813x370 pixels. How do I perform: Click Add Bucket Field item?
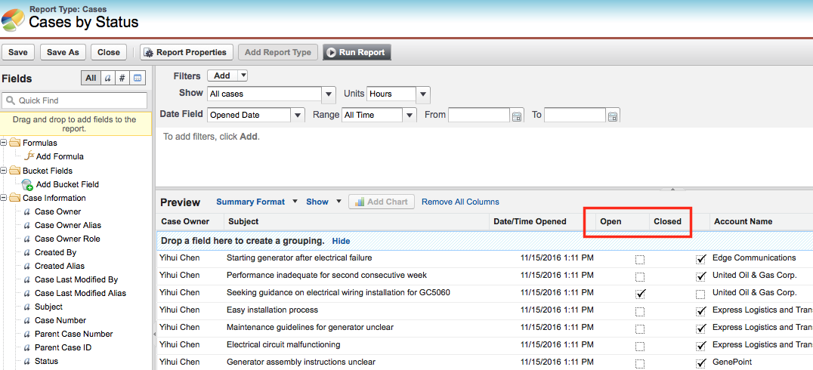[x=67, y=184]
